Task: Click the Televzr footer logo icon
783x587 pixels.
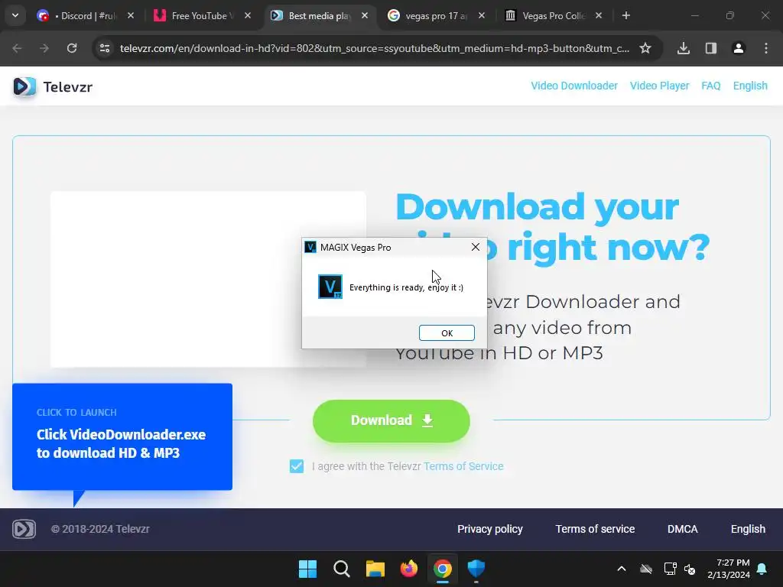Action: pos(24,529)
